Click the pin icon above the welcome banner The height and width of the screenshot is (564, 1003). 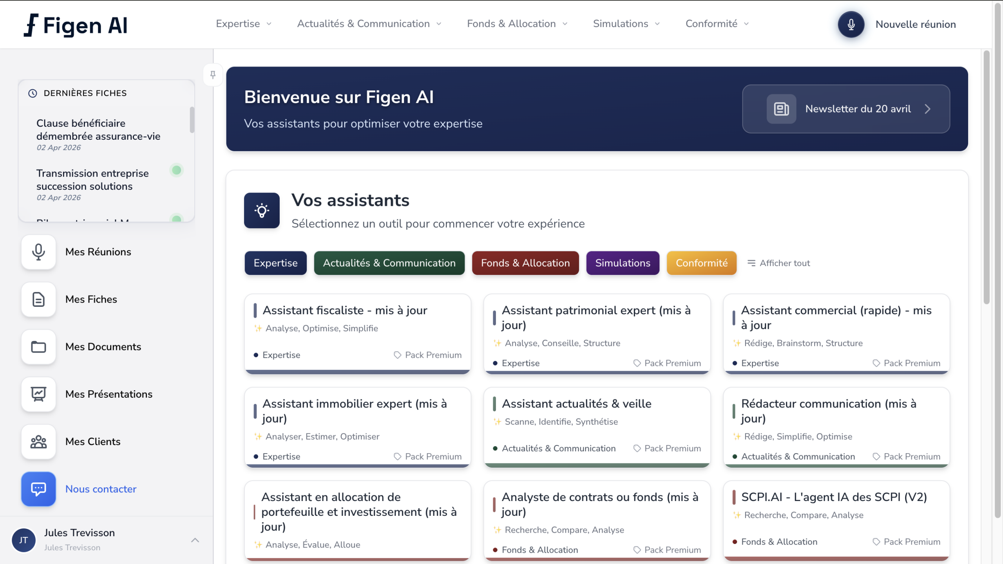click(213, 74)
